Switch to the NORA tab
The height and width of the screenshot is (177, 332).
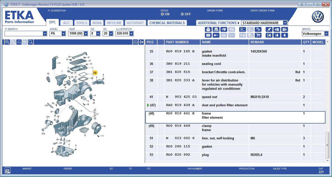click(x=97, y=23)
